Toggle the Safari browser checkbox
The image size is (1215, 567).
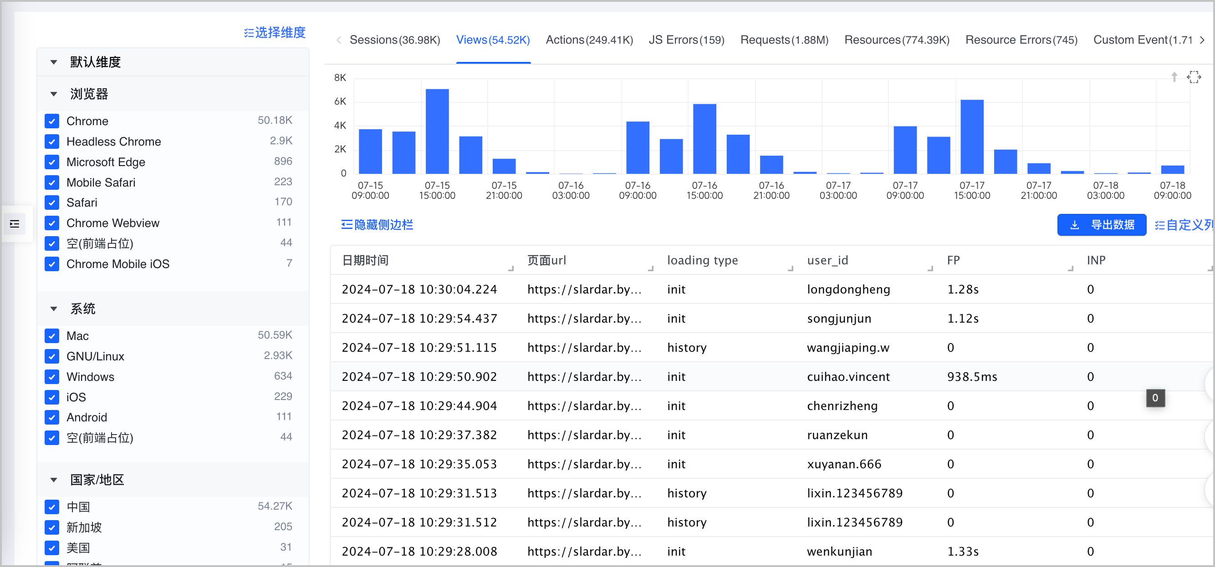point(52,202)
